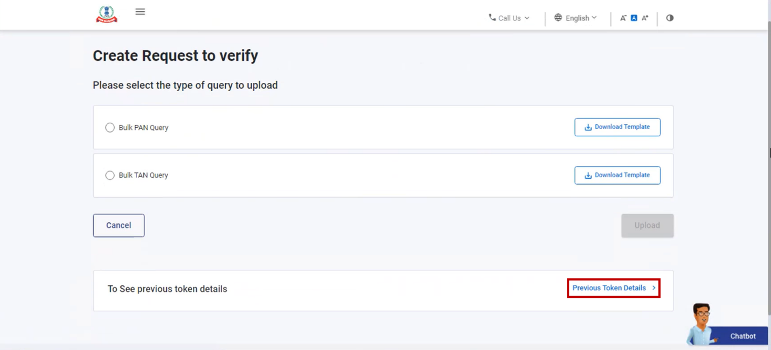The image size is (771, 350).
Task: Toggle the high contrast mode icon
Action: [670, 18]
